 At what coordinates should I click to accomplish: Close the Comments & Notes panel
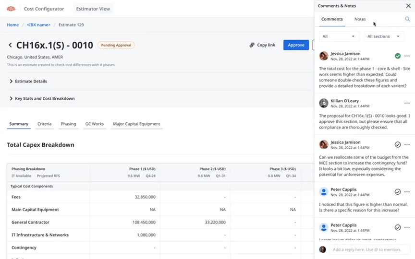408,6
